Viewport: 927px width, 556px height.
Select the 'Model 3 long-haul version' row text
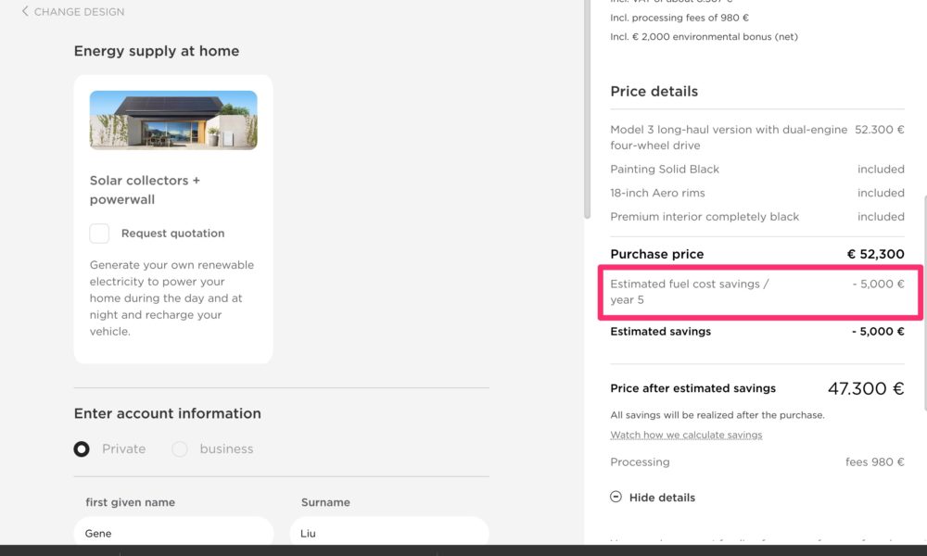(x=729, y=137)
